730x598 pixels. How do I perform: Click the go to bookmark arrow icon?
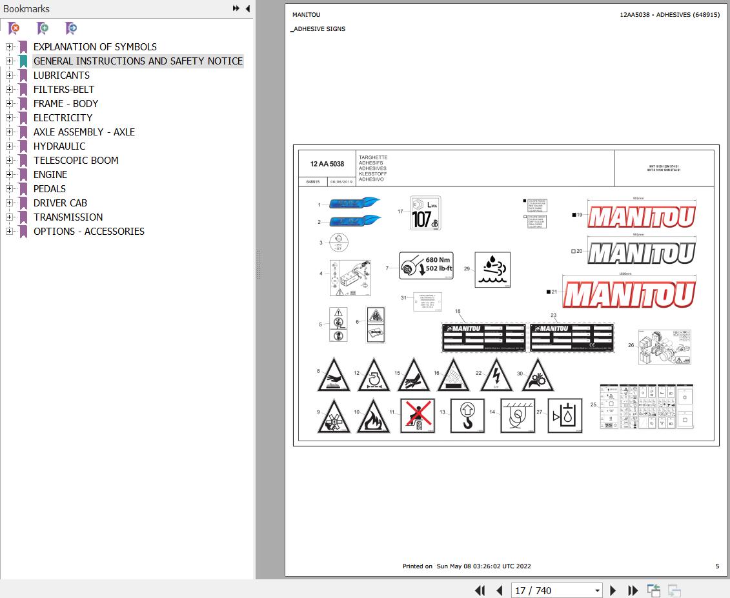(71, 28)
